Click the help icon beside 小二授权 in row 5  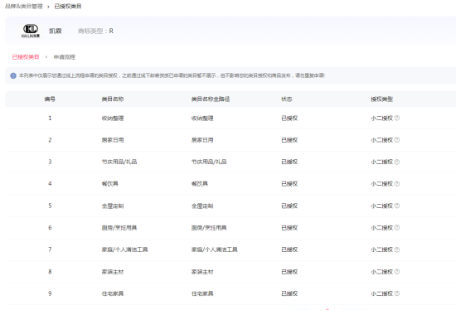tap(396, 206)
